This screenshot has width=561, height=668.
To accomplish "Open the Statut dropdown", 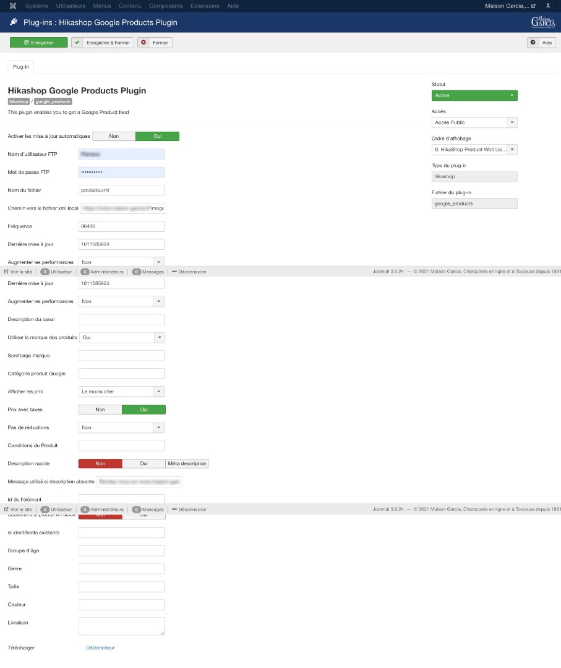I will tap(474, 95).
